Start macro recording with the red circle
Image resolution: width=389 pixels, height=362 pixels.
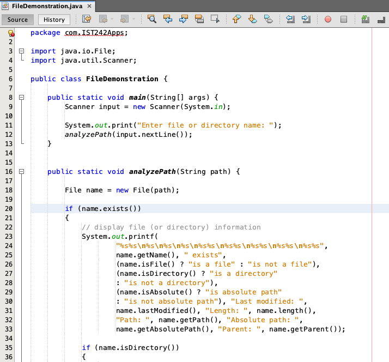point(328,19)
